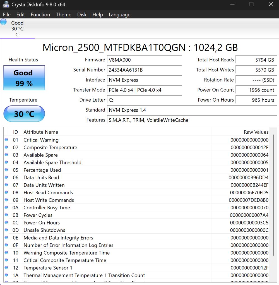Open the Theme menu
The height and width of the screenshot is (285, 279).
(64, 15)
